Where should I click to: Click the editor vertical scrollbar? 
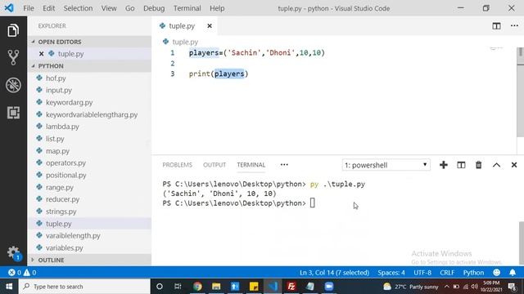click(520, 91)
